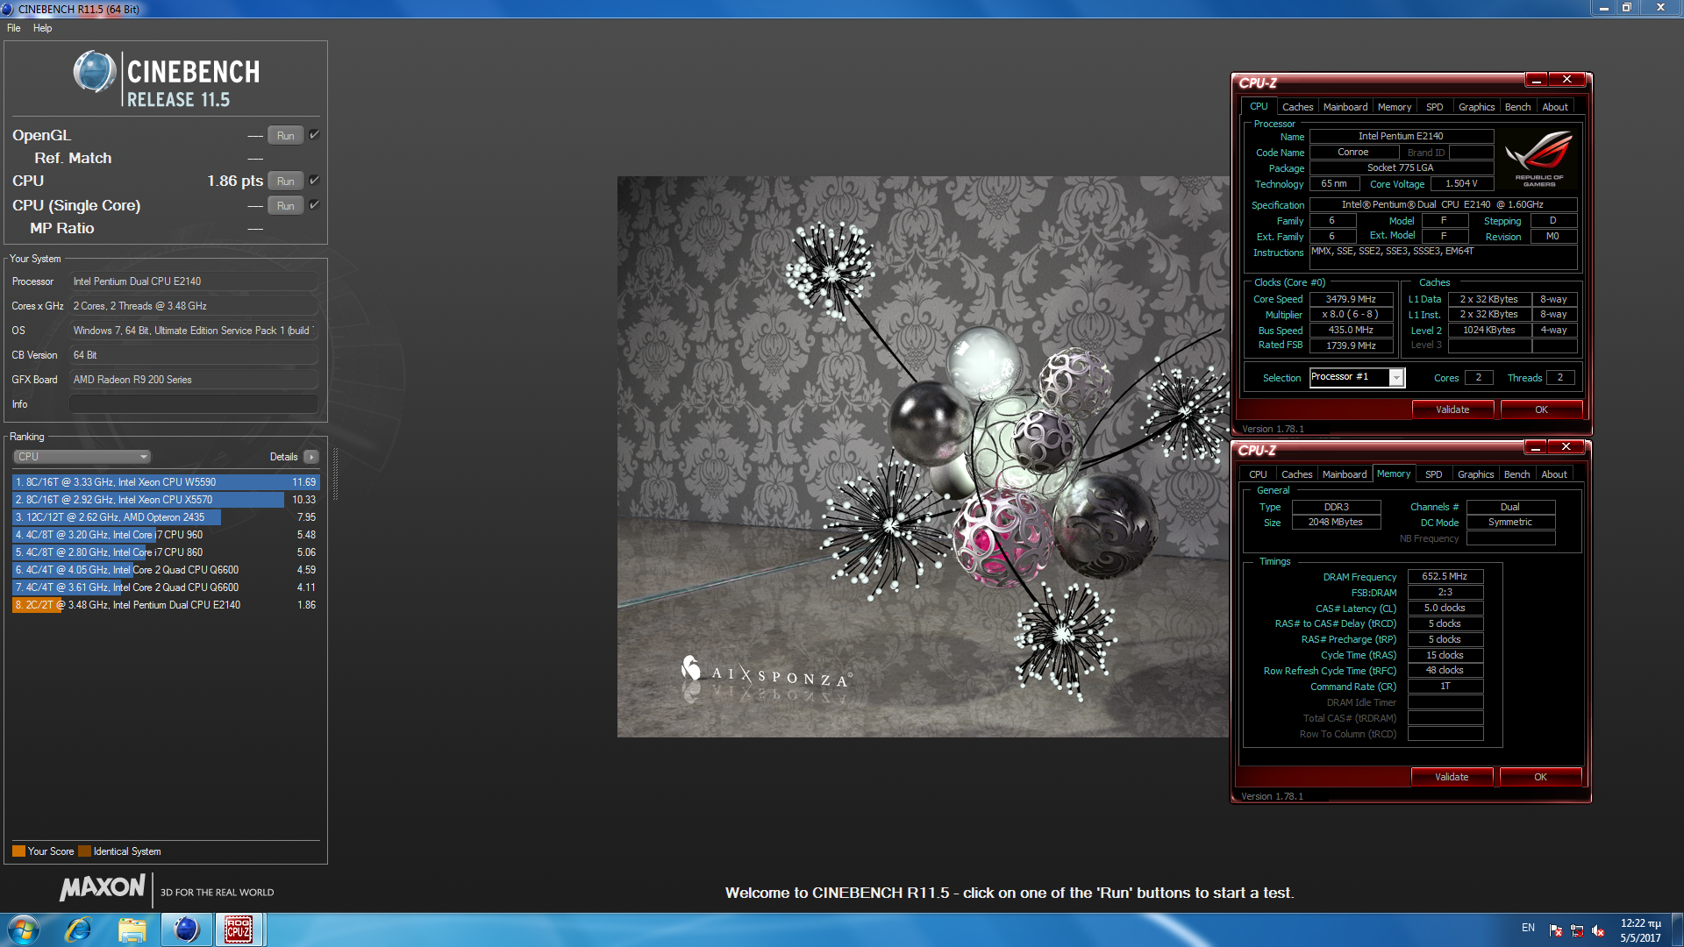Screen dimensions: 1684x947
Task: Open Graphics tab in top CPU-Z
Action: tap(1476, 107)
